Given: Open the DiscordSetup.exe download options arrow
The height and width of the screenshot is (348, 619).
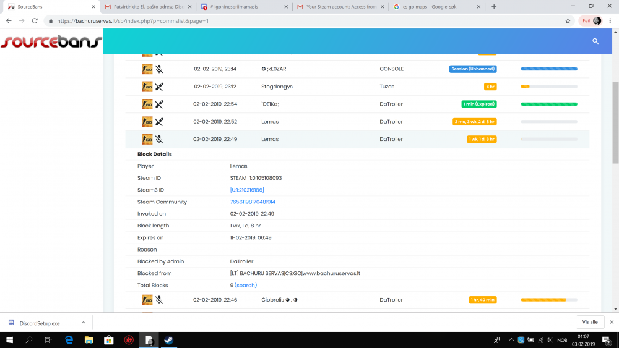Looking at the screenshot, I should pos(84,323).
